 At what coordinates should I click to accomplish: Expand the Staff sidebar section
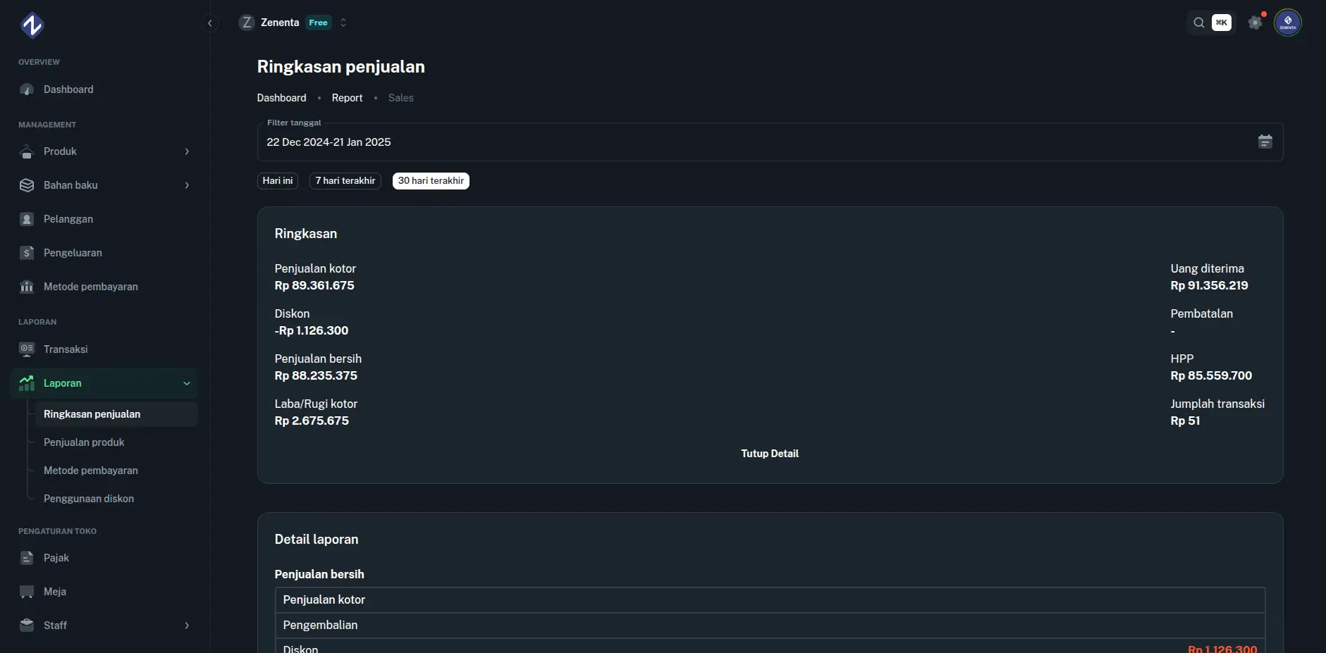(x=186, y=626)
